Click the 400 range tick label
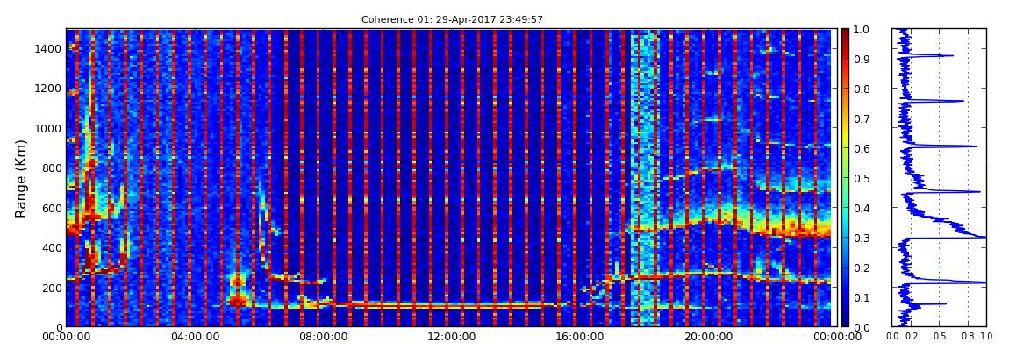 coord(52,248)
